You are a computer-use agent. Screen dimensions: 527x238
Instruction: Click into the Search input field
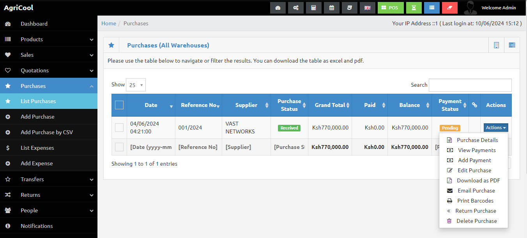point(470,85)
